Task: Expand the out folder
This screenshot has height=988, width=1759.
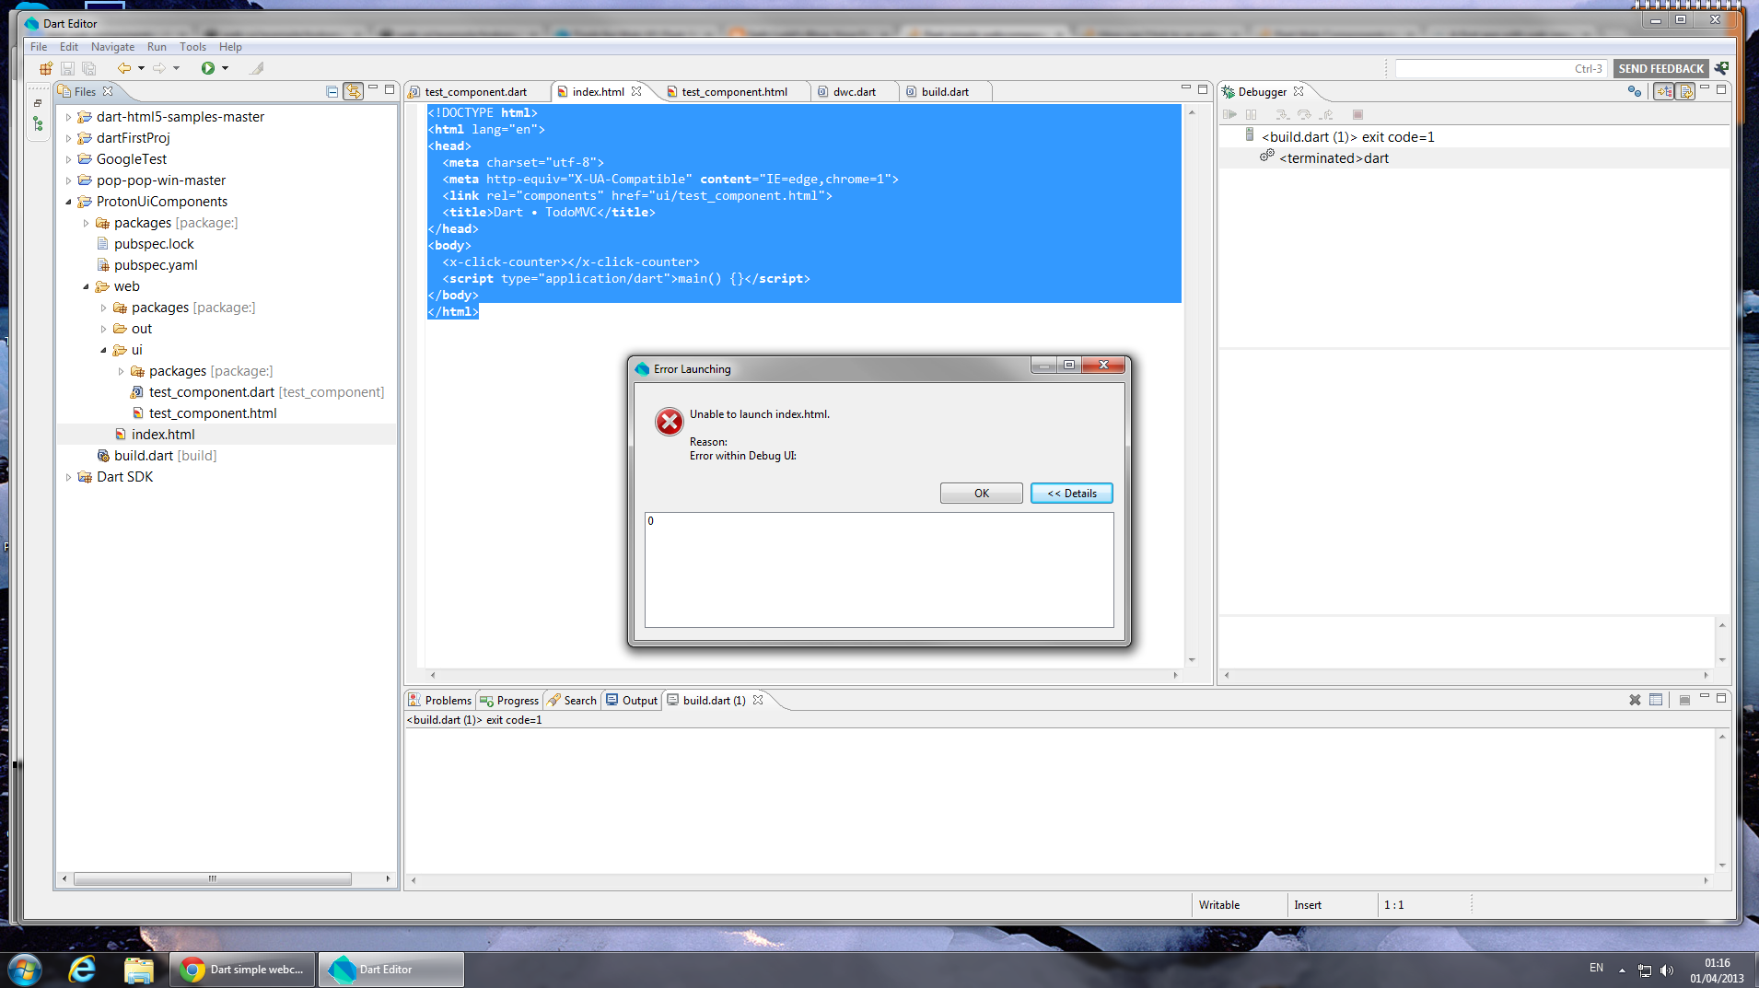Action: click(103, 329)
